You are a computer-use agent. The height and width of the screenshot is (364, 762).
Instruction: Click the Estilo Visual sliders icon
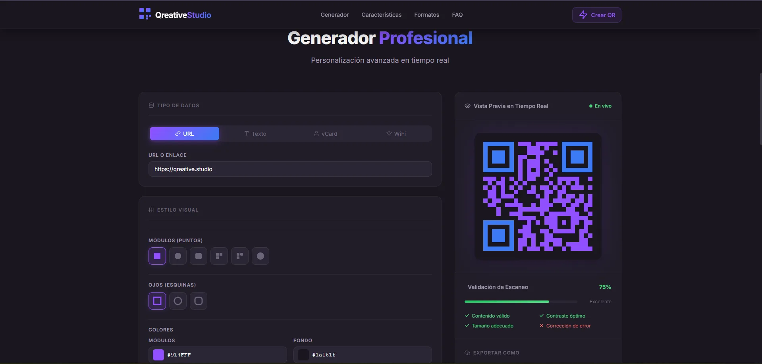click(x=151, y=210)
